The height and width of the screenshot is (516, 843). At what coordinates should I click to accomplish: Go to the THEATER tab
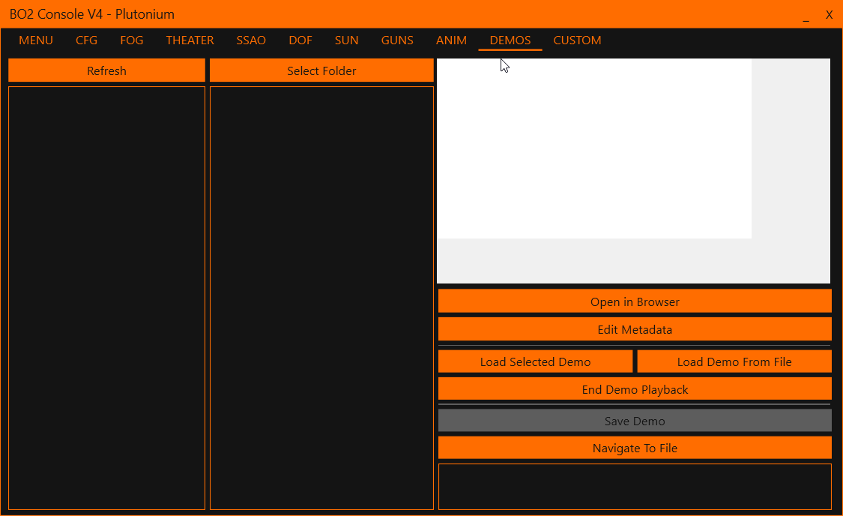point(190,40)
